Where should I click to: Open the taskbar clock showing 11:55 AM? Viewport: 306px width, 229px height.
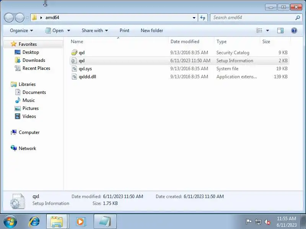pos(286,222)
